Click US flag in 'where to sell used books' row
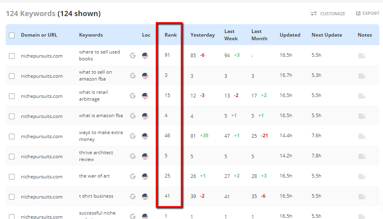The height and width of the screenshot is (219, 383). tap(145, 56)
